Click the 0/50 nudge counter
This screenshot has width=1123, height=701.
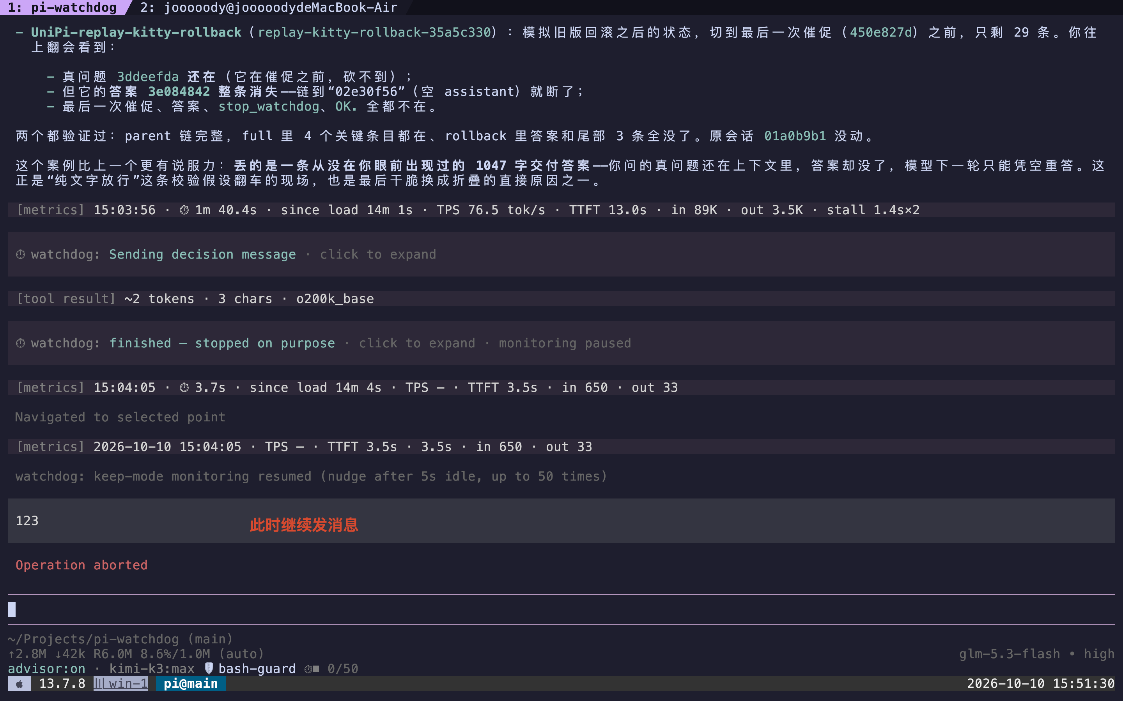click(x=343, y=669)
